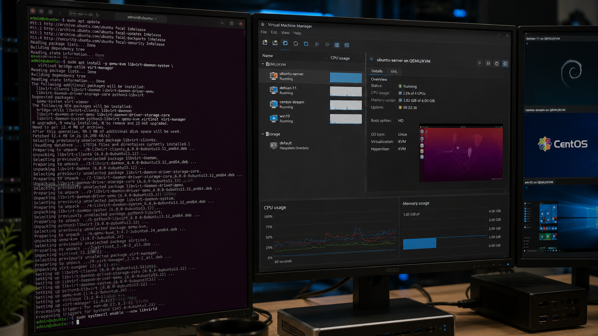Click the clock icon beside uptime 00:22:36

coord(400,107)
